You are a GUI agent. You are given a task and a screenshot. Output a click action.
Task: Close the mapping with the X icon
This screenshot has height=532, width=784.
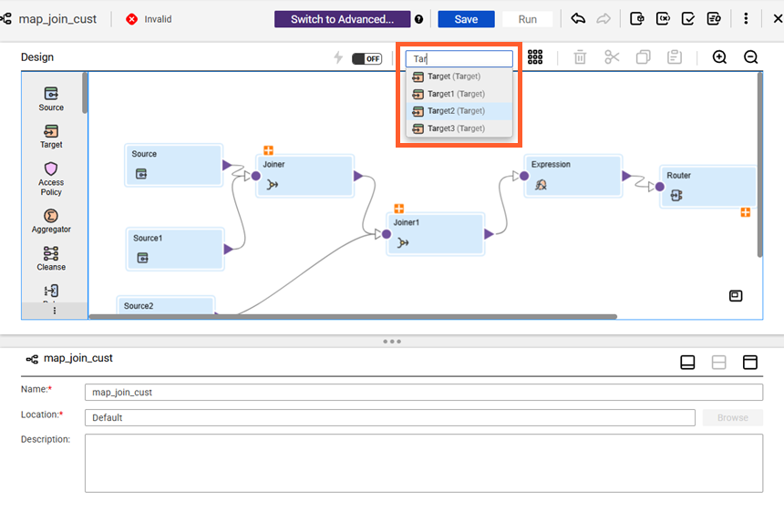(x=778, y=19)
